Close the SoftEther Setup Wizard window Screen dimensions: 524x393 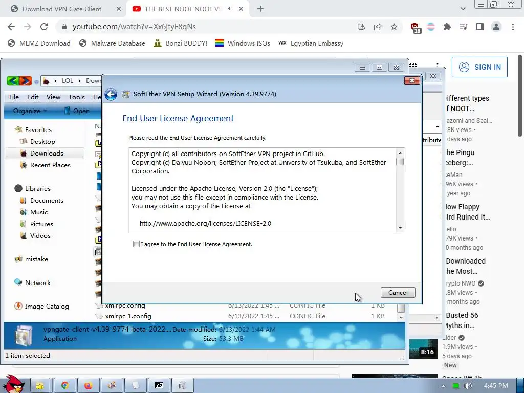[x=412, y=80]
